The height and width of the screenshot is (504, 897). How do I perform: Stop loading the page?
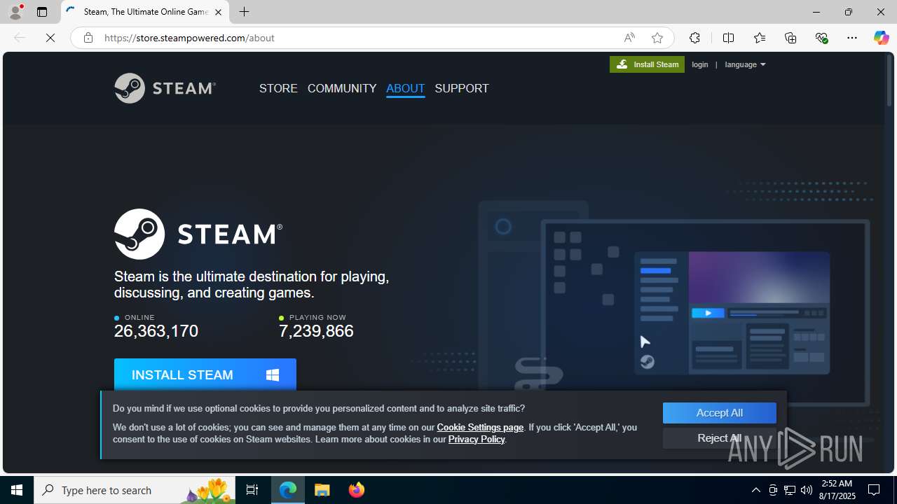[50, 38]
